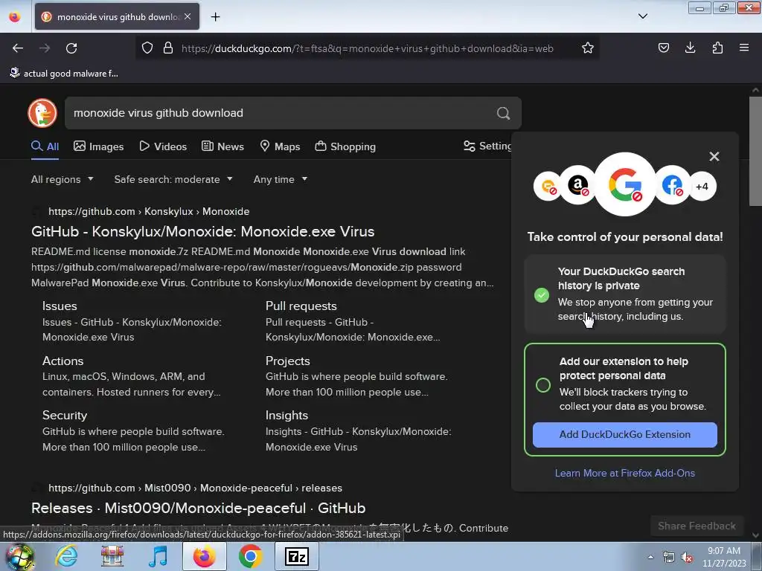Open the Insights sitelink
762x571 pixels.
tap(286, 416)
